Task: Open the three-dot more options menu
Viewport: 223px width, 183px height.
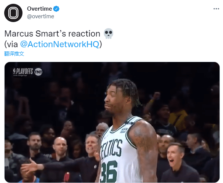Action: click(x=216, y=9)
